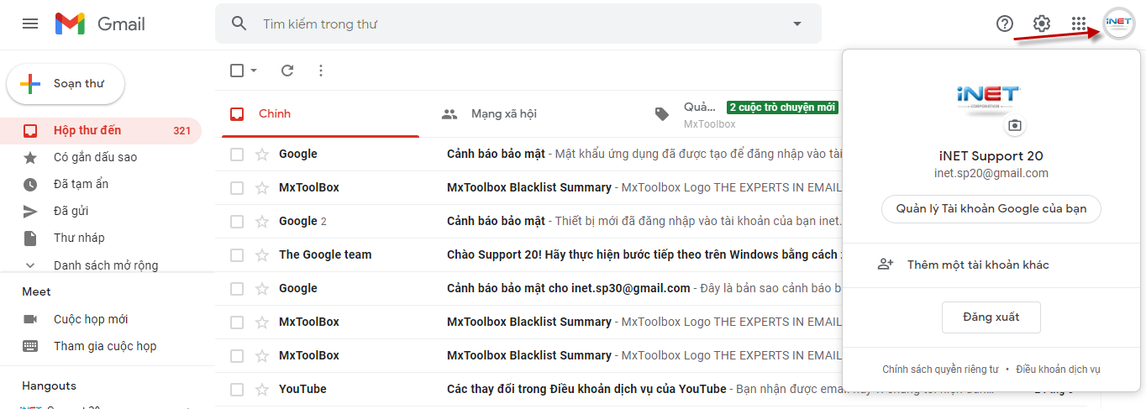The width and height of the screenshot is (1146, 409).
Task: Check The Google team email checkbox
Action: point(237,255)
